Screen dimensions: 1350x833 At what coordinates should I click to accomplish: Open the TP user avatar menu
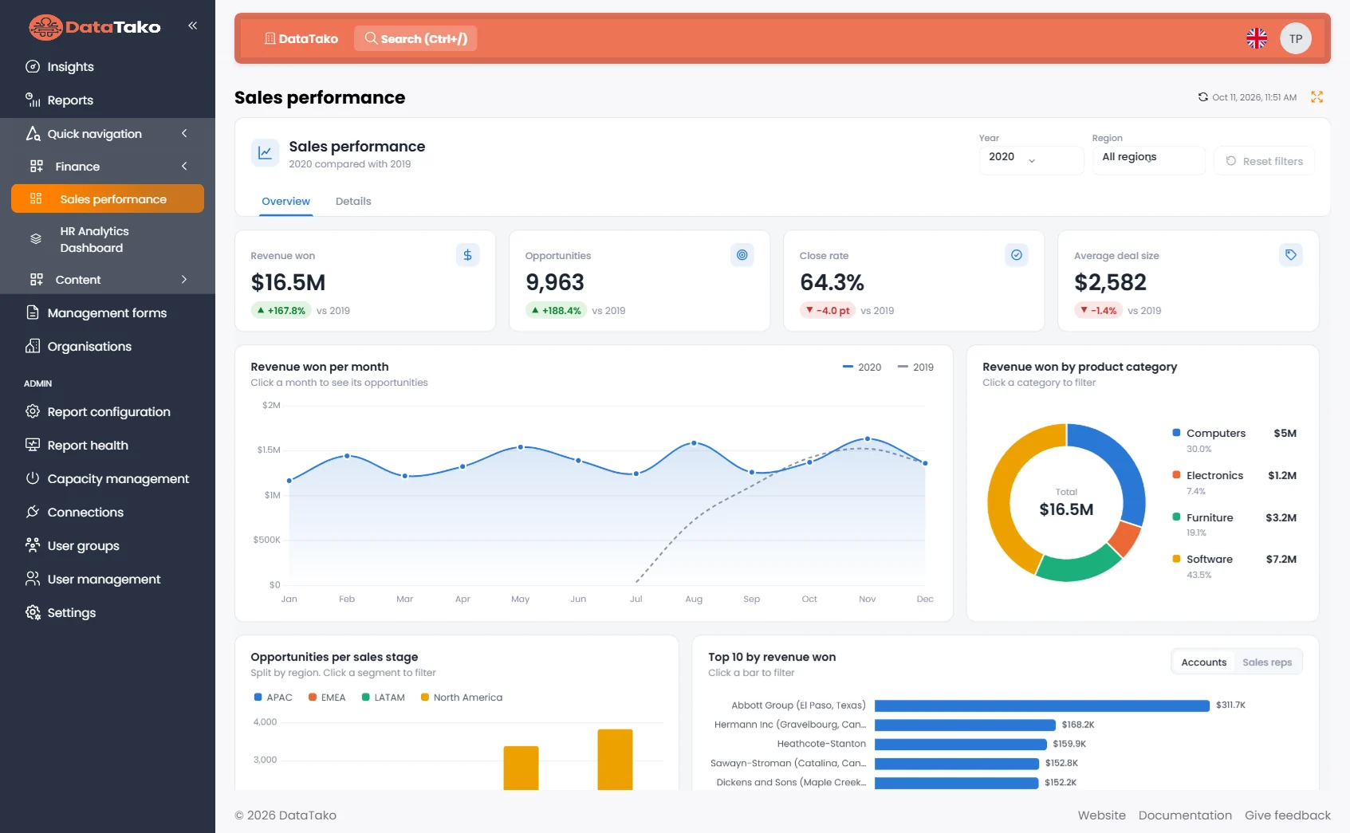(x=1296, y=38)
